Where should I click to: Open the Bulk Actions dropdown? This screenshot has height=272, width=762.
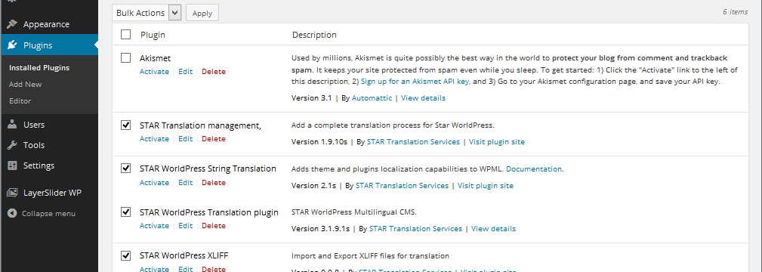pyautogui.click(x=147, y=13)
